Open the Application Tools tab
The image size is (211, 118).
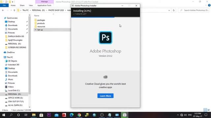(44, 5)
